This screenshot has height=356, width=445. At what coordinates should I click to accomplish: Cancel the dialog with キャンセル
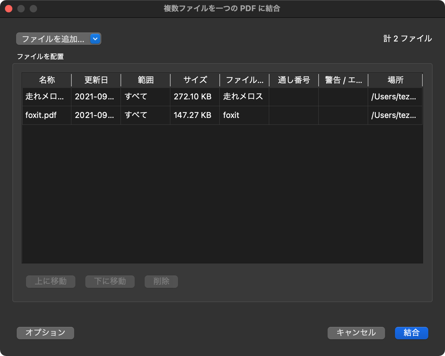(356, 333)
